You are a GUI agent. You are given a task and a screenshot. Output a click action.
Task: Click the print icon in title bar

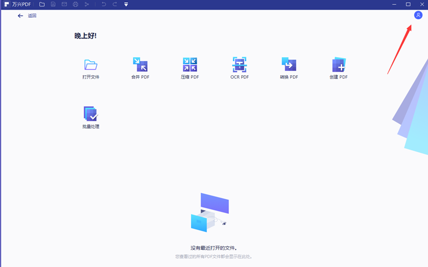point(75,4)
